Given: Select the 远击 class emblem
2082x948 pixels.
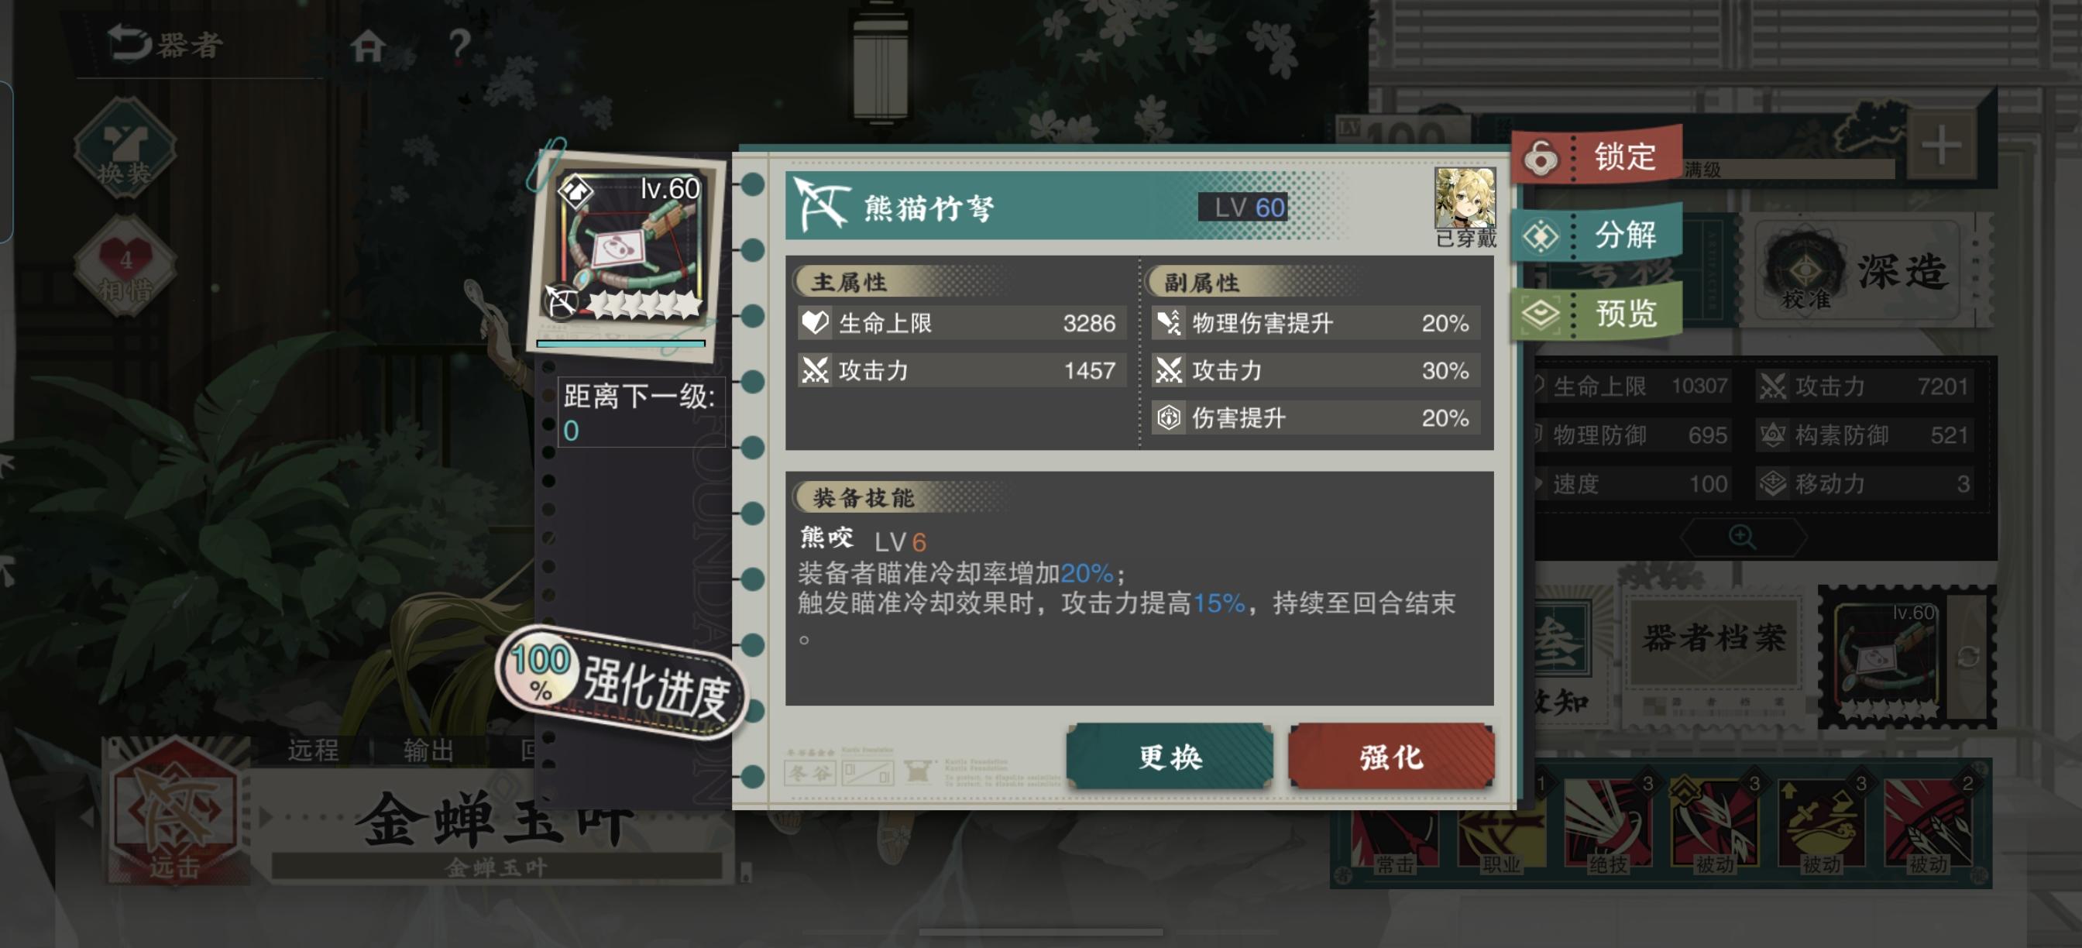Looking at the screenshot, I should pyautogui.click(x=174, y=816).
